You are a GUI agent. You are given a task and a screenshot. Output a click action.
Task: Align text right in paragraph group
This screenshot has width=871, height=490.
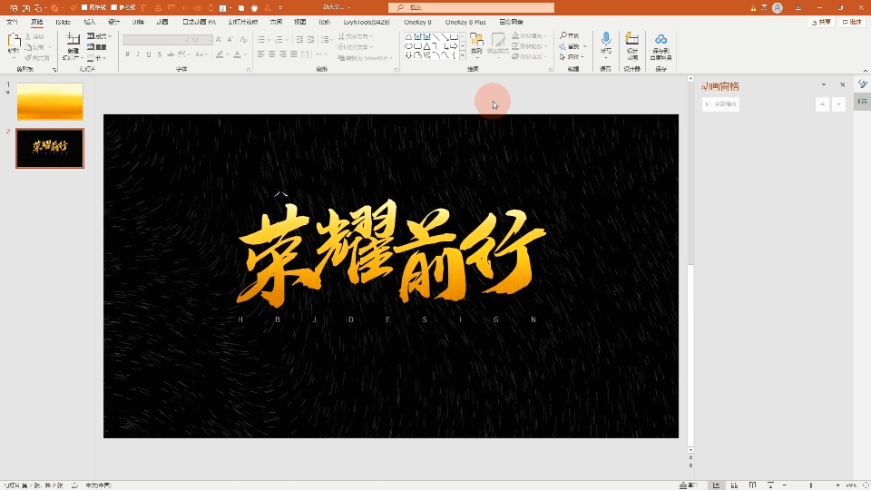[283, 54]
